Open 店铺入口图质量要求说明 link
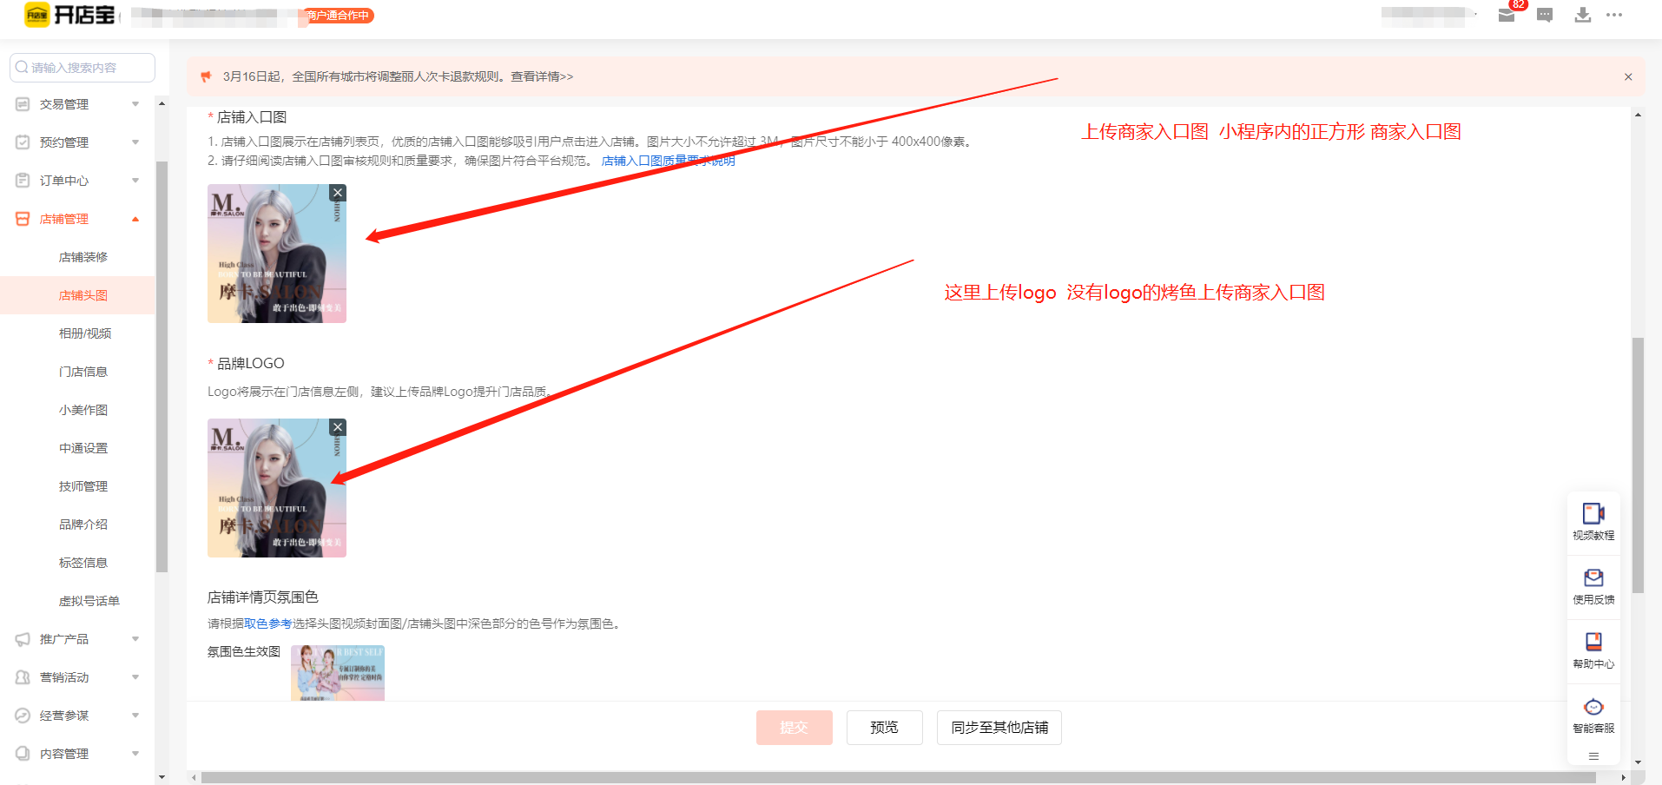1662x785 pixels. (x=668, y=161)
